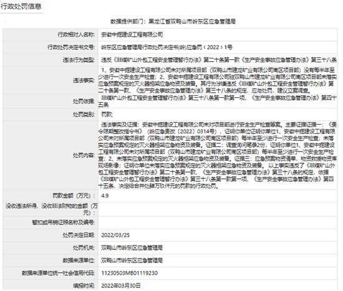
Task: Select 处罚机关 value 双鸭山市岭东区应急管理局
Action: [132, 248]
